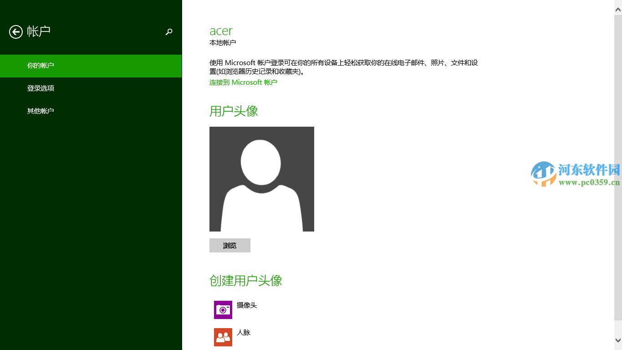Click the 用户头像 section heading

pyautogui.click(x=233, y=110)
